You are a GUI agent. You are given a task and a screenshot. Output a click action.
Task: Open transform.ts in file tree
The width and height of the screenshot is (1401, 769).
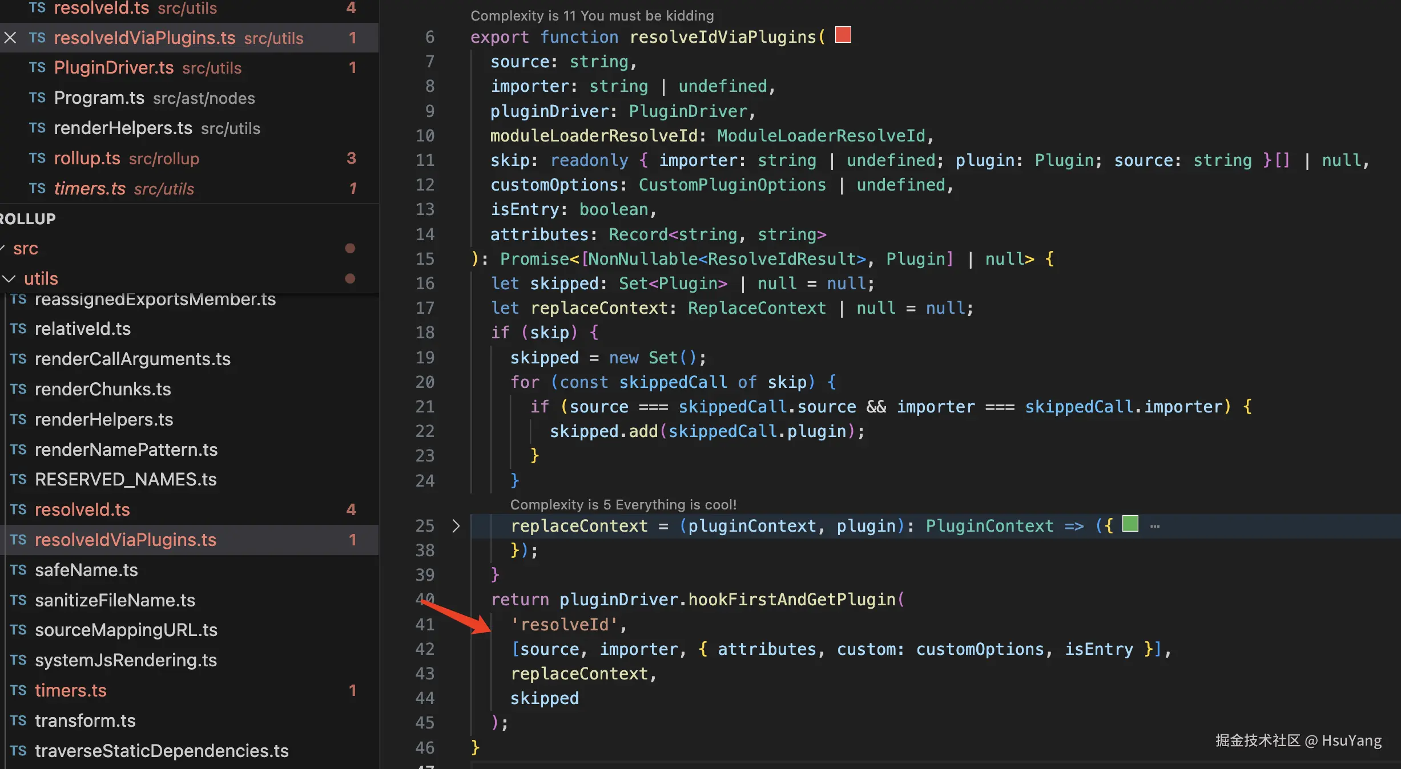[x=85, y=721]
